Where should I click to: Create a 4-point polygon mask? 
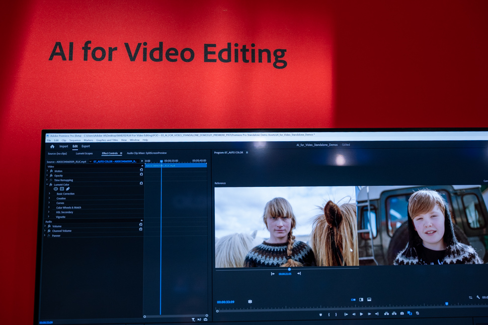(61, 189)
